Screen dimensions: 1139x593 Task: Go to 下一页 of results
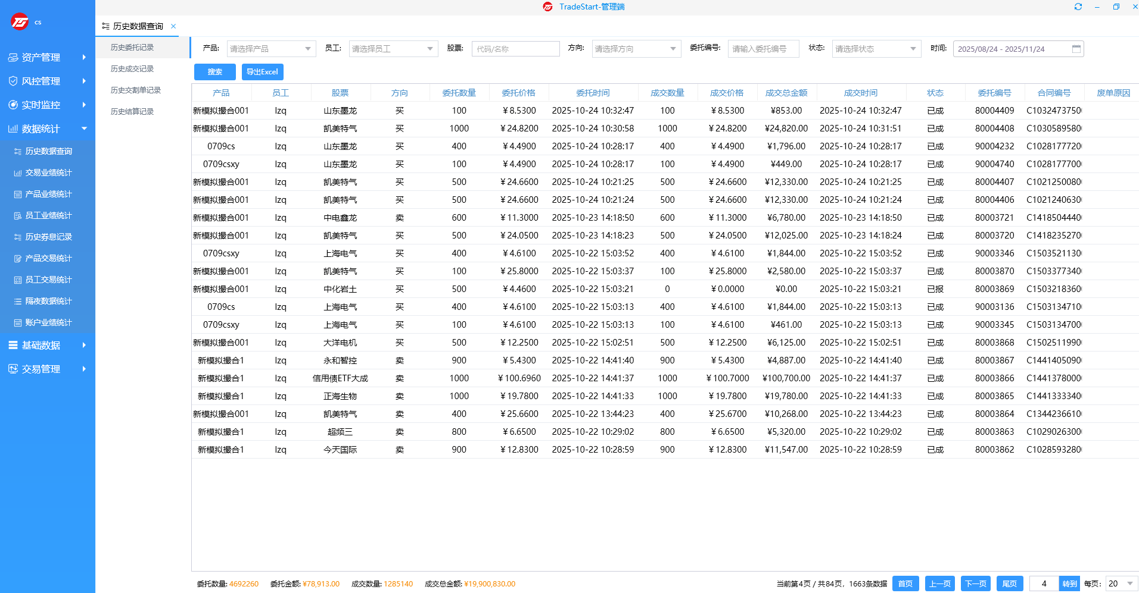975,583
